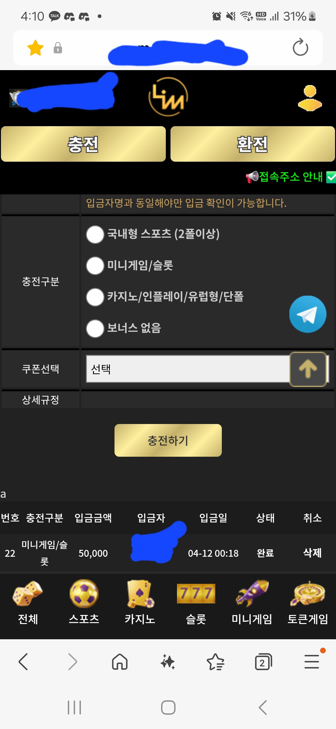Open the 쿠폰선택 coupon dropdown
The width and height of the screenshot is (336, 729).
(x=187, y=369)
